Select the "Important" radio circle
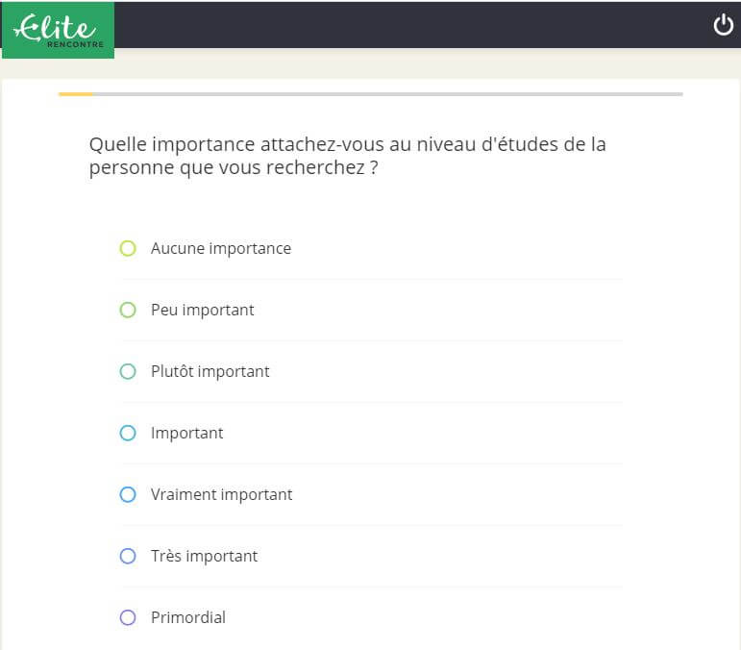The width and height of the screenshot is (741, 650). 128,434
